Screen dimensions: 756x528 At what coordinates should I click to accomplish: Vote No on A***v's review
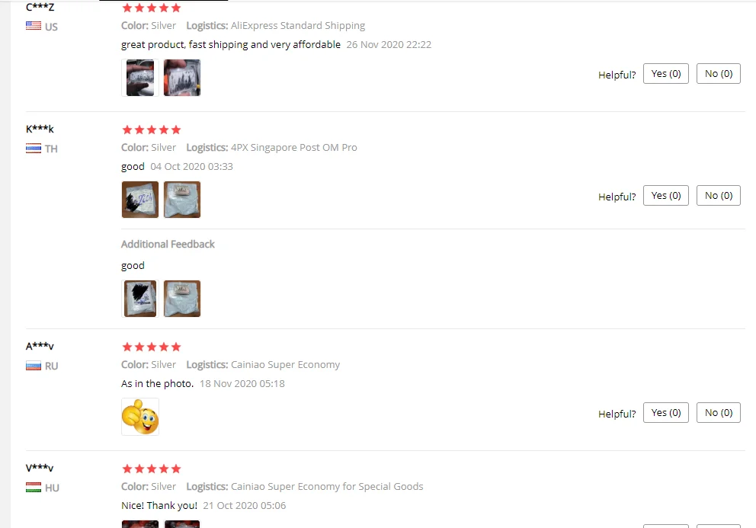point(719,413)
